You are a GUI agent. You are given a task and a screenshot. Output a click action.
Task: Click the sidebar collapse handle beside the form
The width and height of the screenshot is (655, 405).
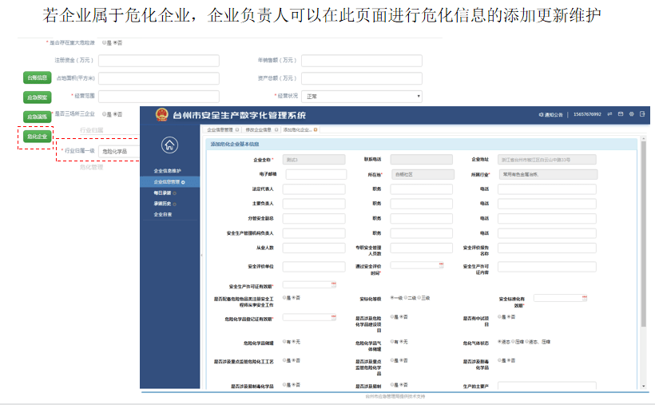pos(202,255)
